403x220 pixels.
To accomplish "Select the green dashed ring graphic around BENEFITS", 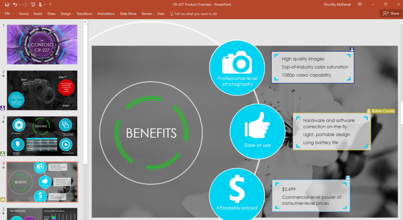I will click(x=151, y=133).
